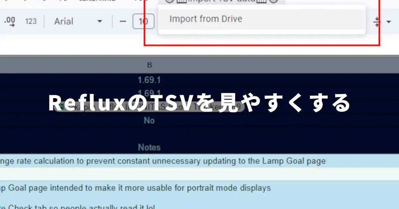Select the row about Lamp Goal page updating
Image resolution: width=399 pixels, height=209 pixels.
coord(199,161)
